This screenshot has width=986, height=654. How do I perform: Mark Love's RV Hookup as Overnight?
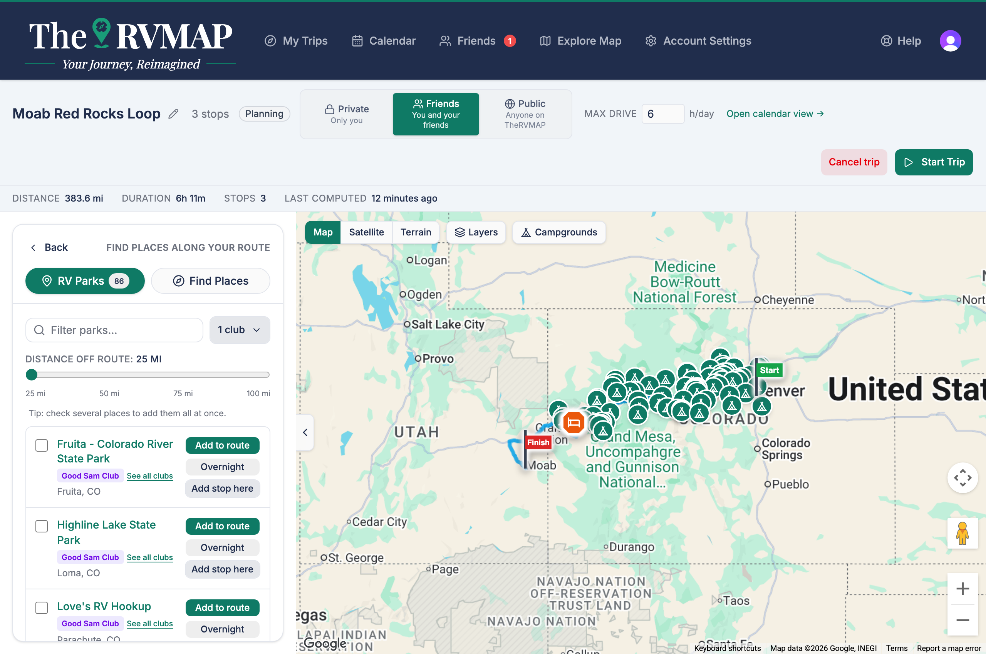pyautogui.click(x=222, y=629)
